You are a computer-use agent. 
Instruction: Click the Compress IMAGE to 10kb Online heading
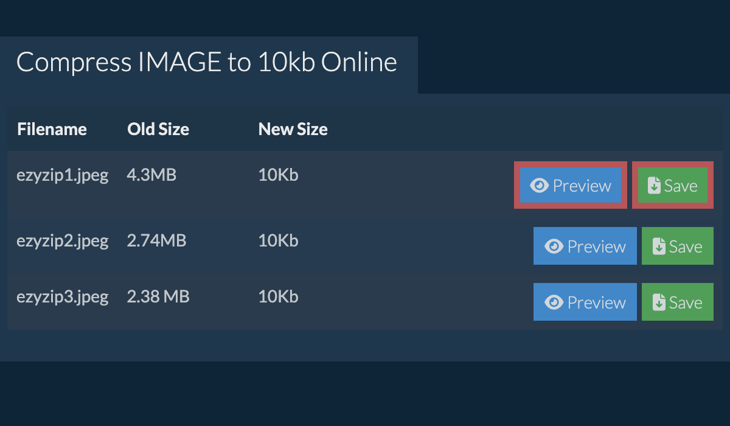tap(206, 63)
